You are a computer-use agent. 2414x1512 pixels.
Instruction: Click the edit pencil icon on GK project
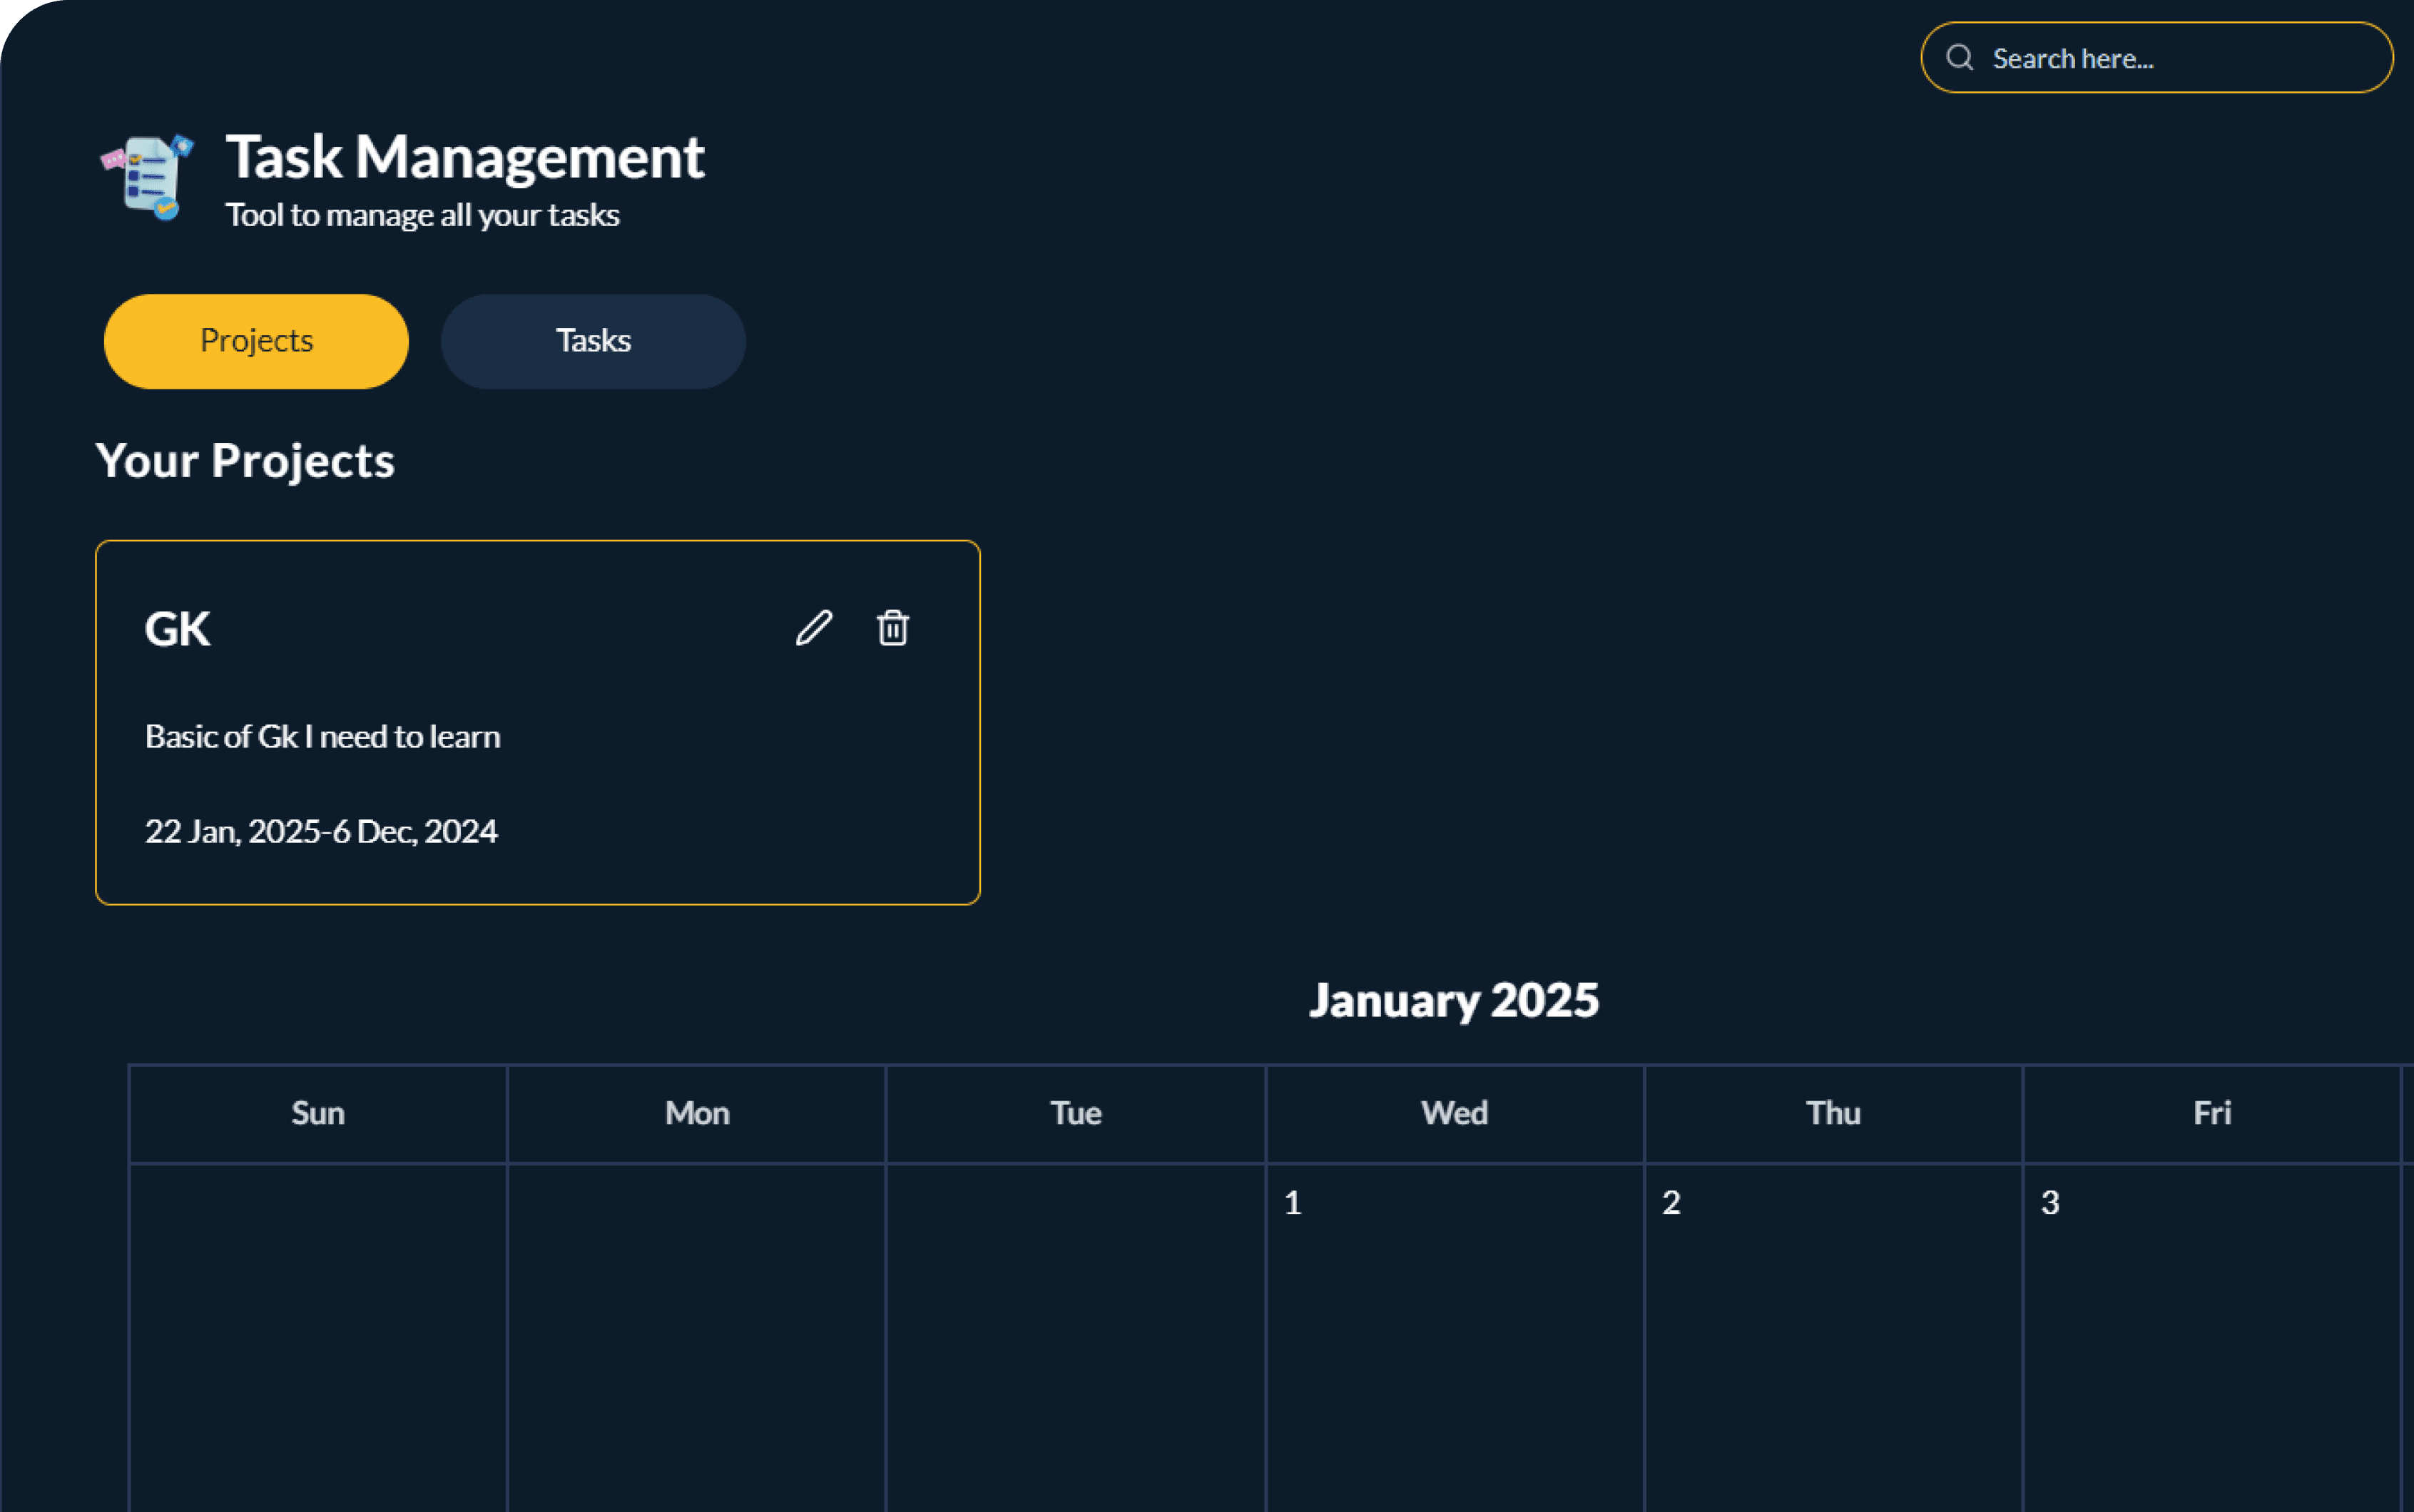(813, 625)
